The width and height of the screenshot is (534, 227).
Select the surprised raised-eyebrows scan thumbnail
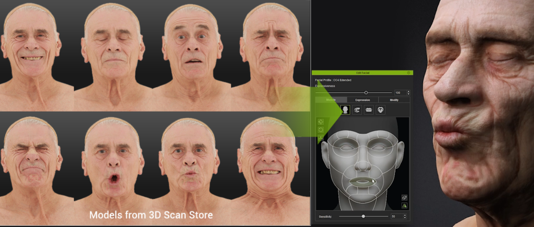(193, 55)
